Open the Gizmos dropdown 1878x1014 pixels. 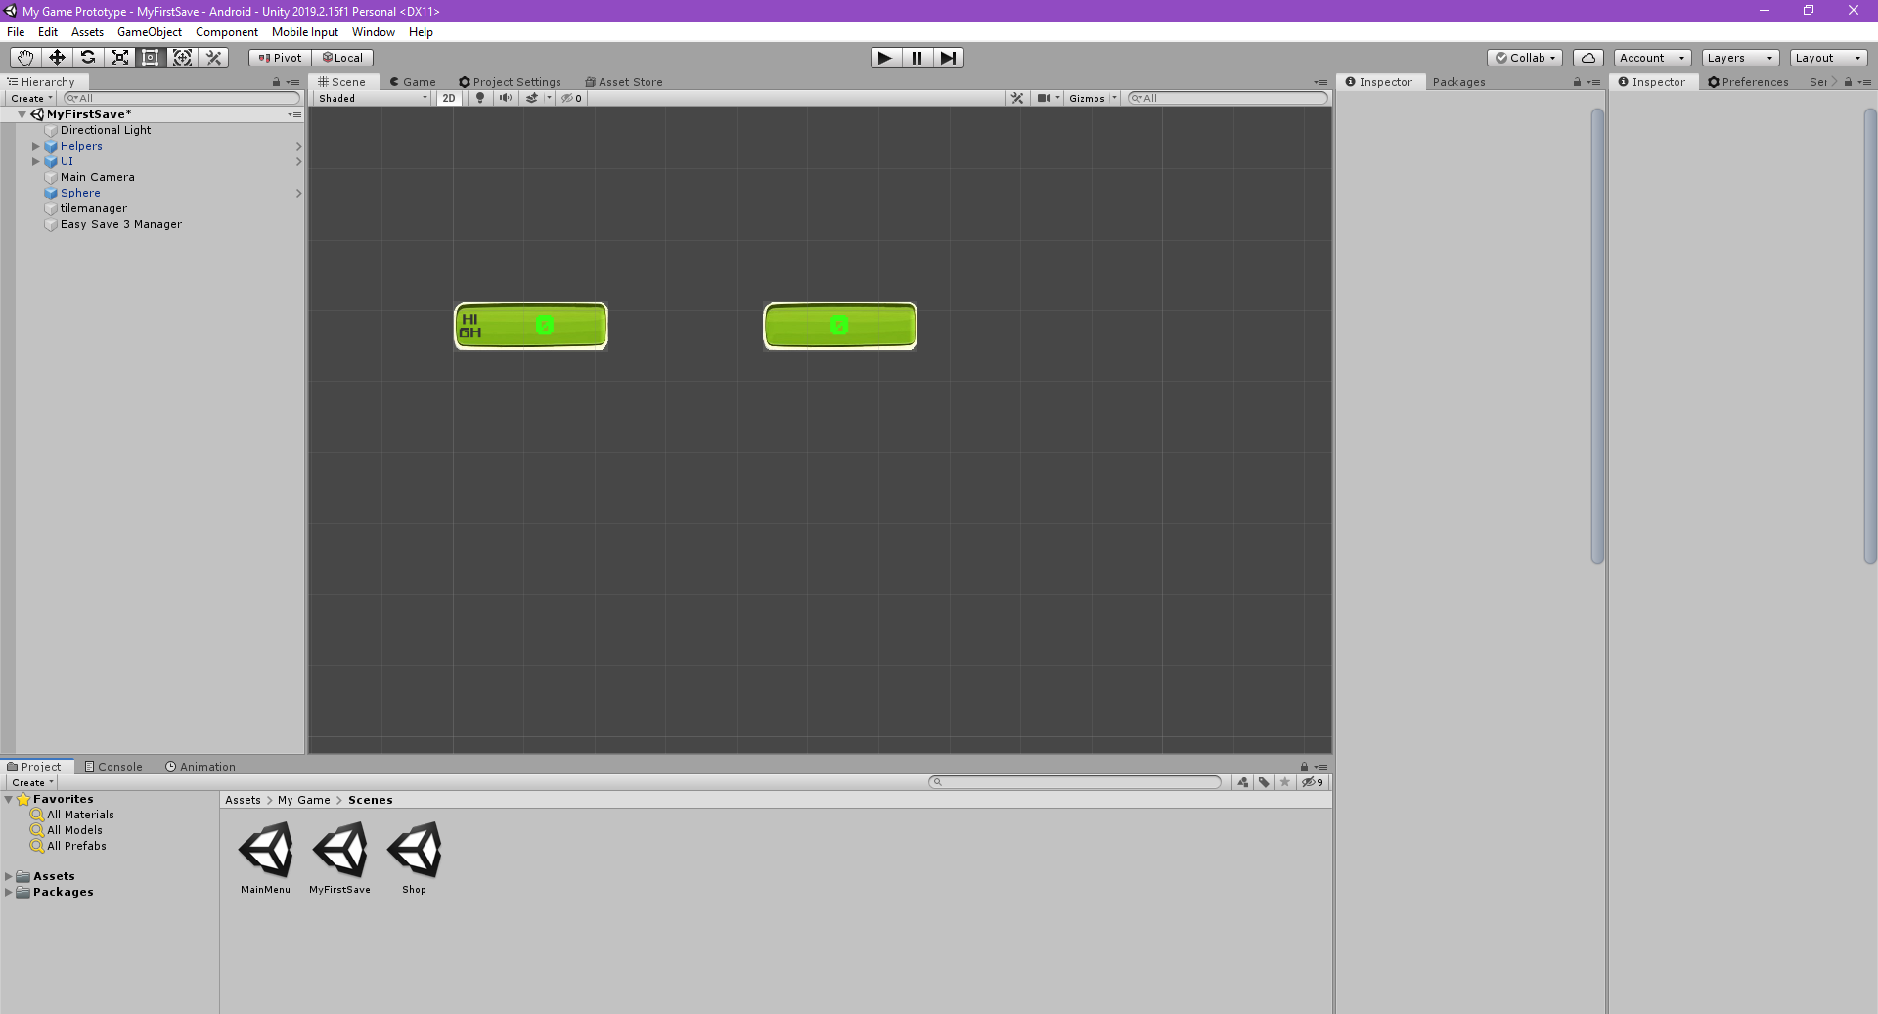tap(1093, 98)
